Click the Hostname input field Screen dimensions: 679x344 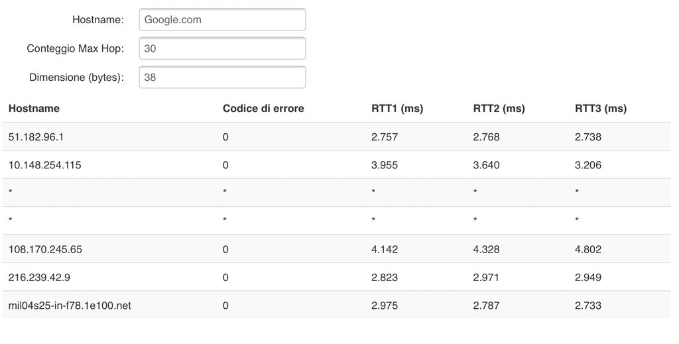pyautogui.click(x=222, y=20)
